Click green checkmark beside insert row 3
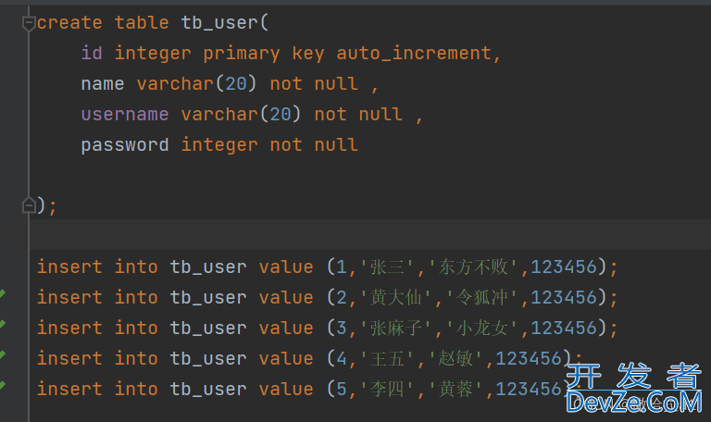Viewport: 711px width, 422px height. tap(3, 326)
